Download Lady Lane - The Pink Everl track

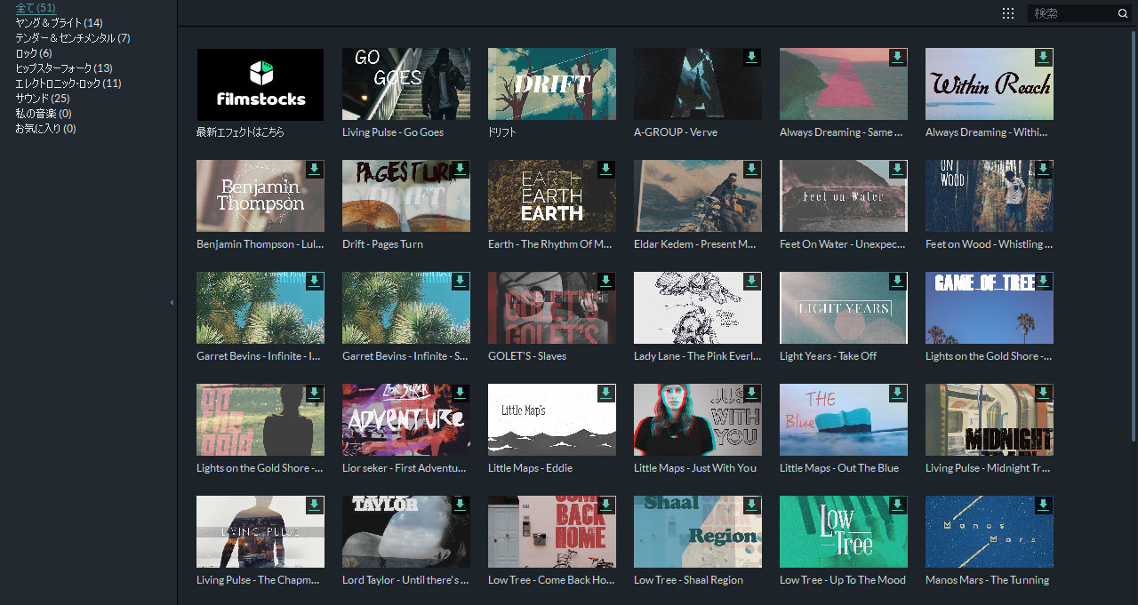pos(752,281)
